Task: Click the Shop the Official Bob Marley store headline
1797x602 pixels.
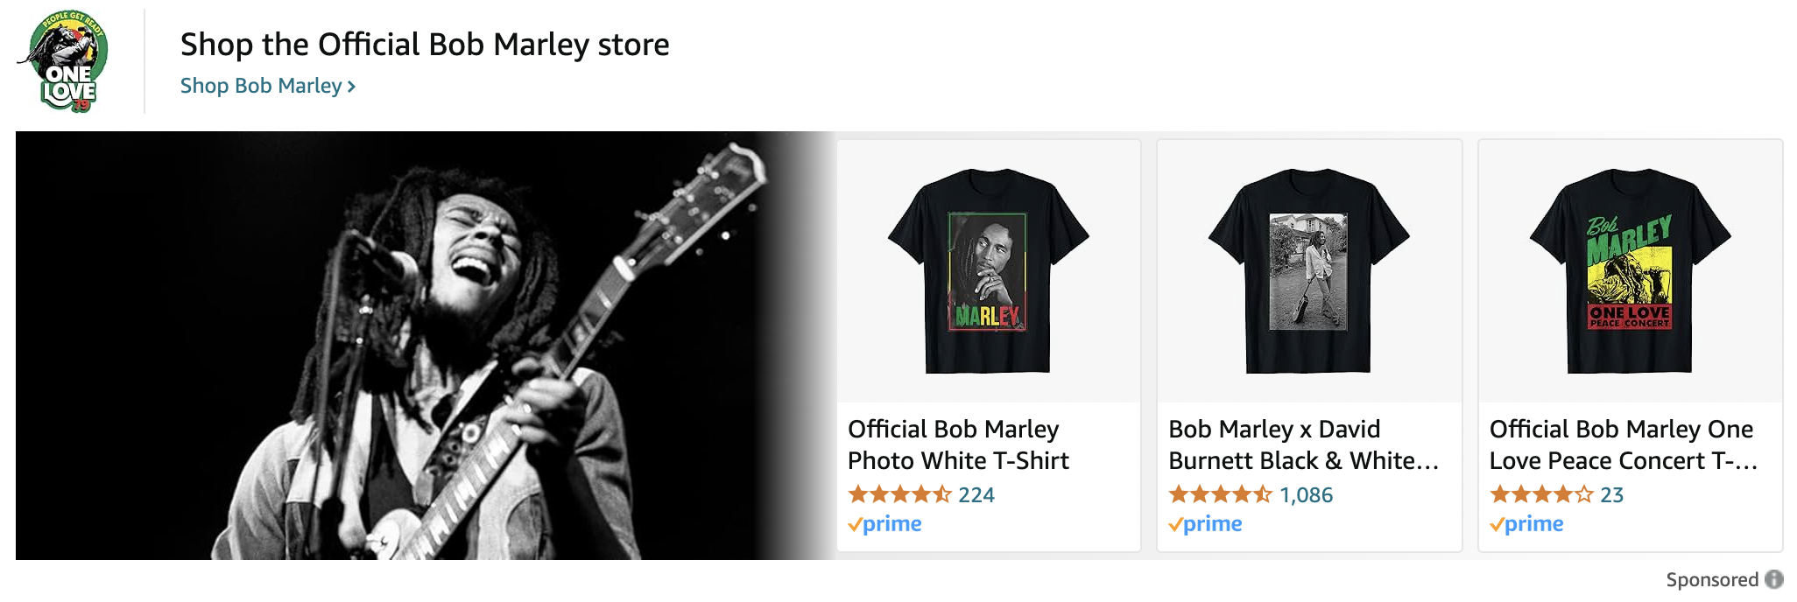Action: coord(425,45)
